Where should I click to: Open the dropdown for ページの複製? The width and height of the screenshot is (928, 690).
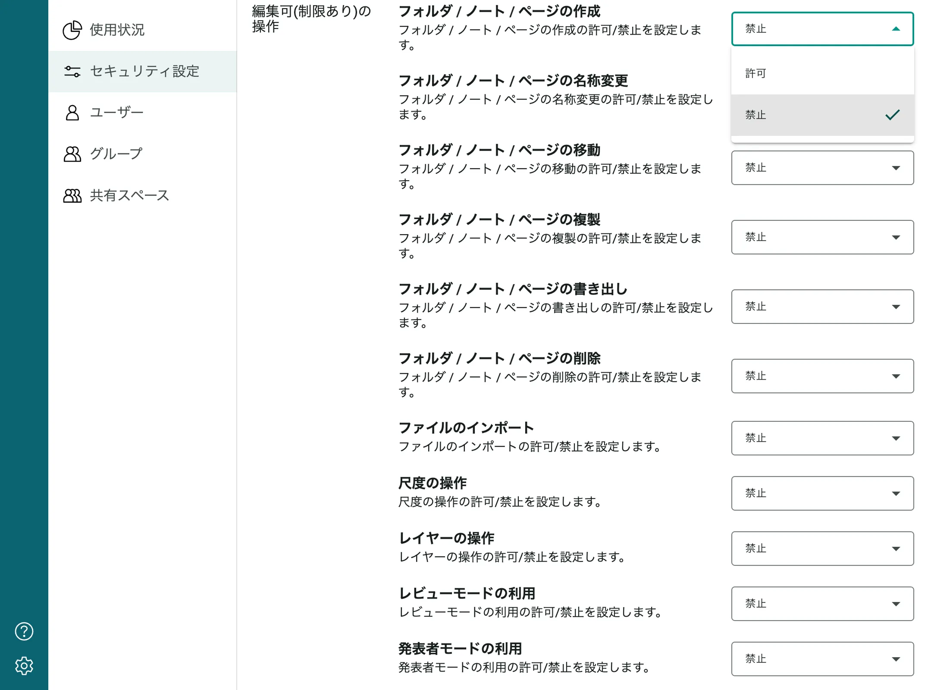822,237
